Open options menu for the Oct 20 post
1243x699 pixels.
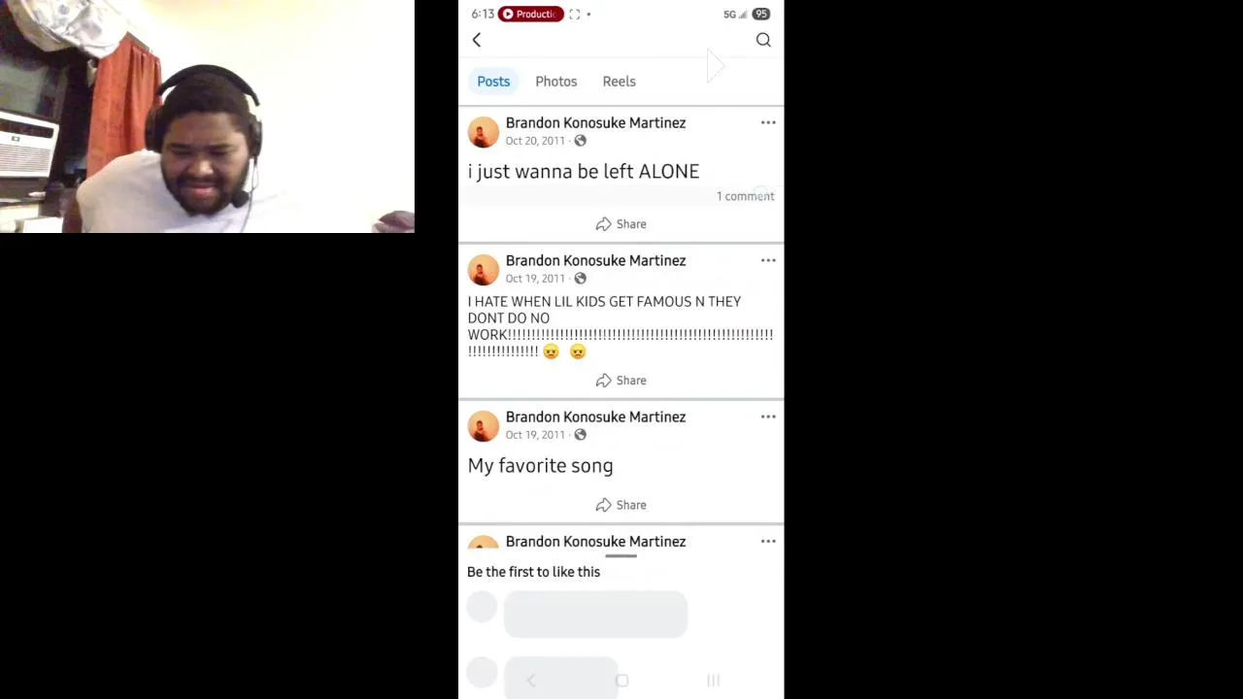(768, 122)
